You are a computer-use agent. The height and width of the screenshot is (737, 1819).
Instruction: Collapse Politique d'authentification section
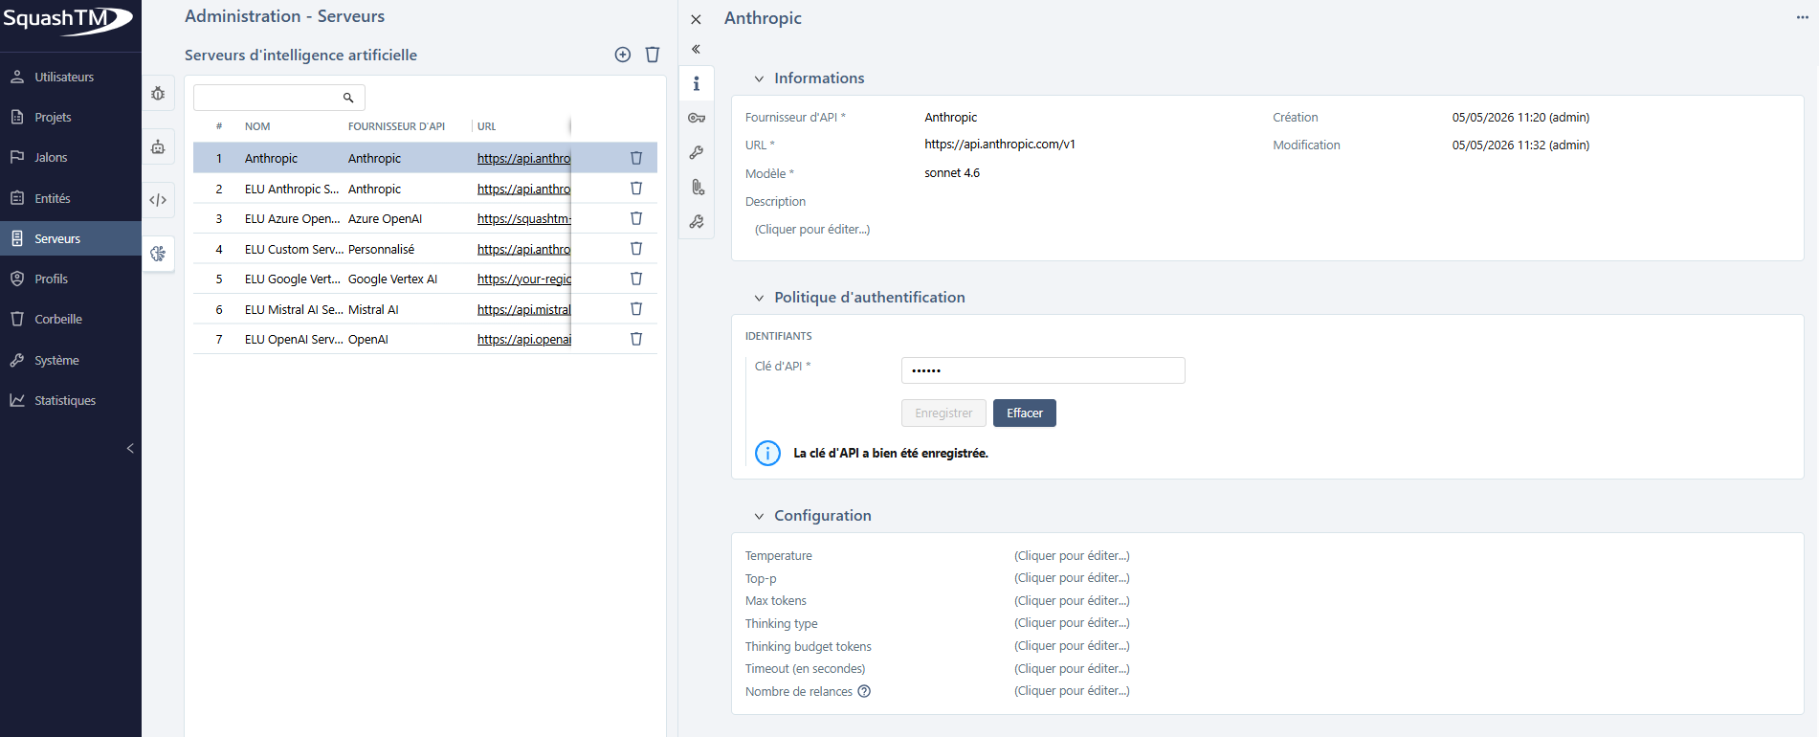point(759,298)
